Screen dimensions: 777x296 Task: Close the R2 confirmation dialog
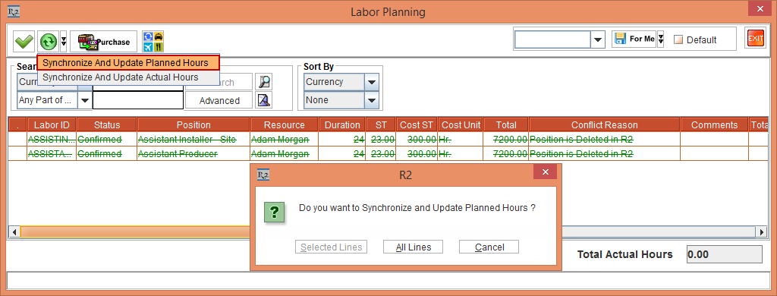[545, 172]
